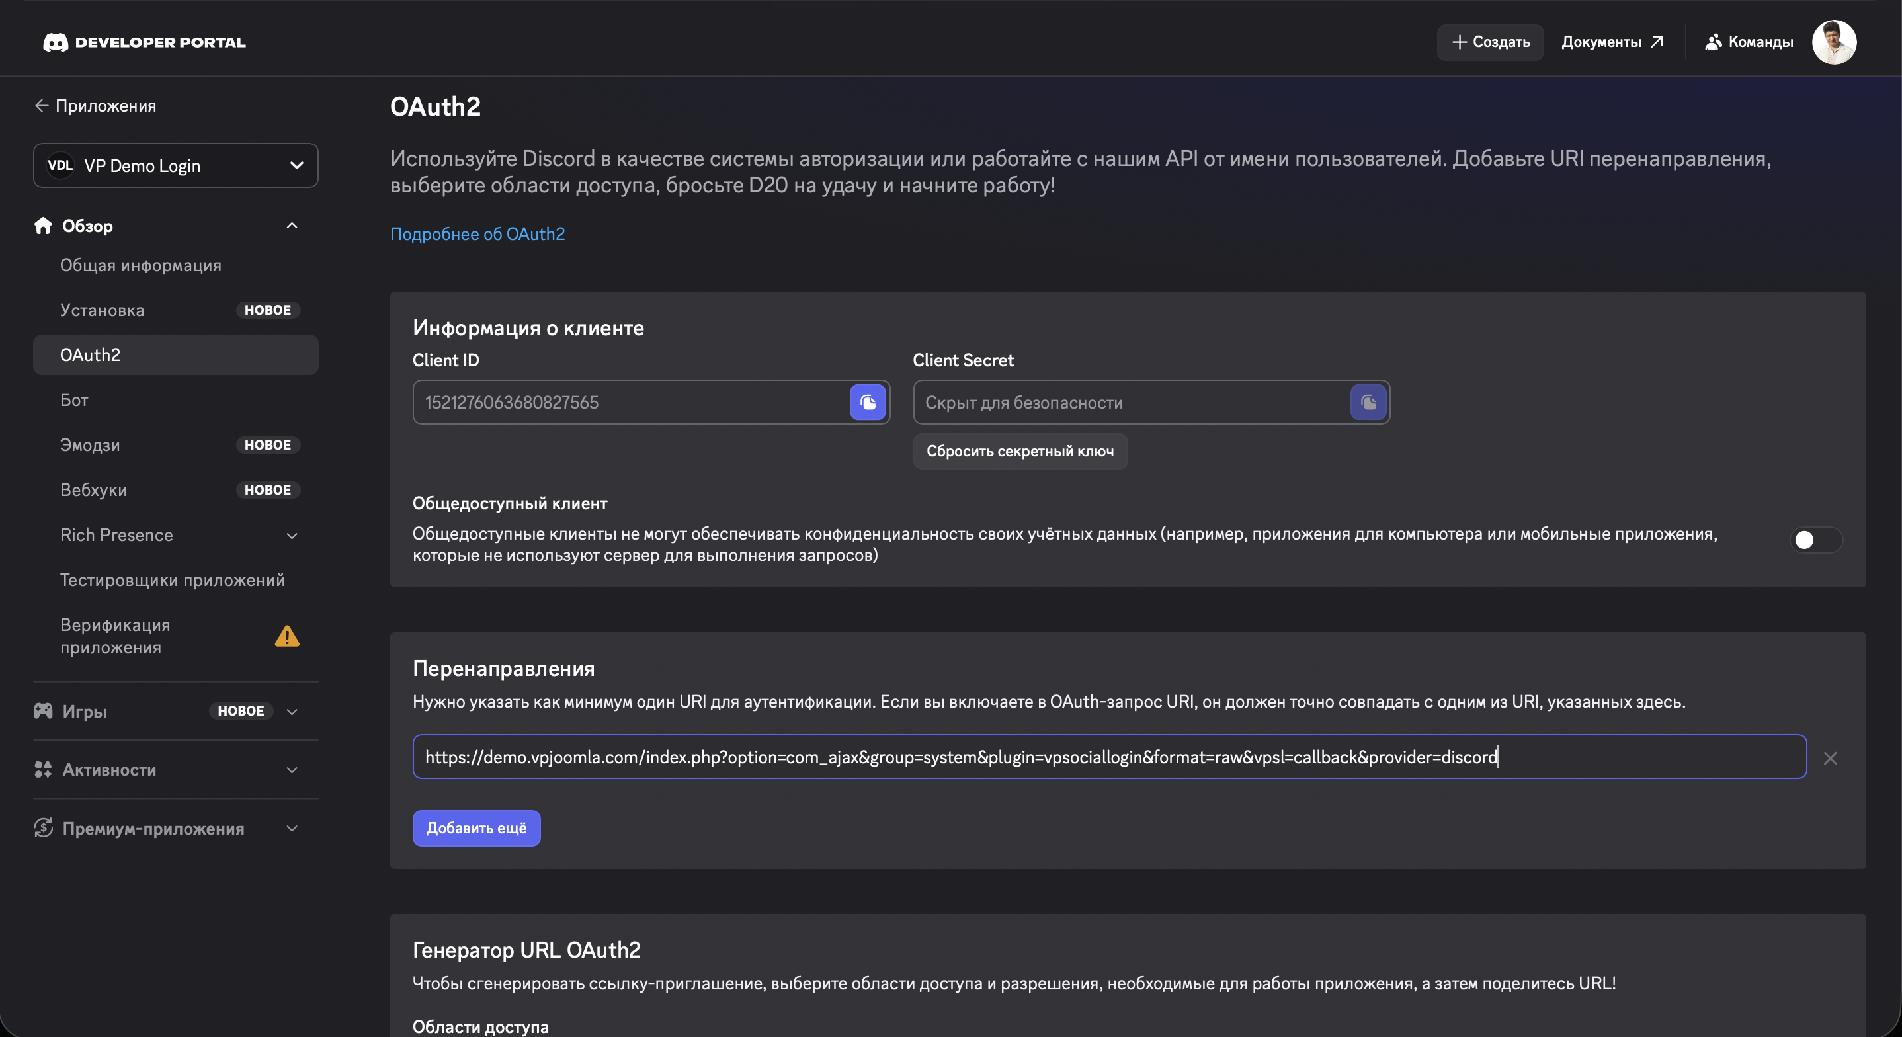Copy the Client Secret value
This screenshot has height=1037, width=1902.
click(1368, 403)
